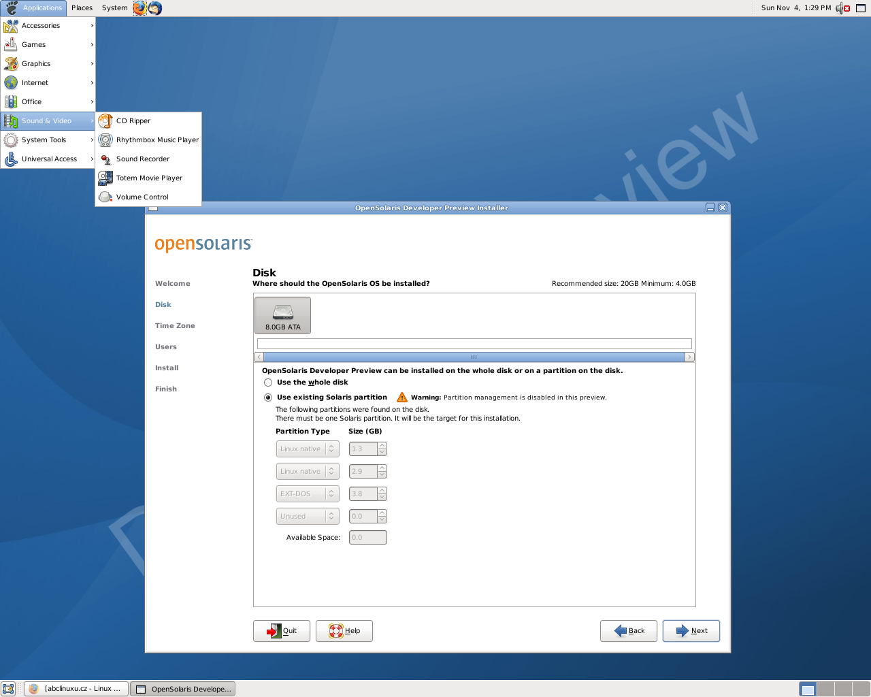Select the 8.0GB ATA disk icon

(282, 315)
